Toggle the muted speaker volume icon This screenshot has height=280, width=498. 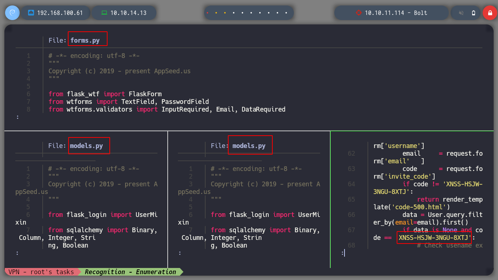[461, 13]
